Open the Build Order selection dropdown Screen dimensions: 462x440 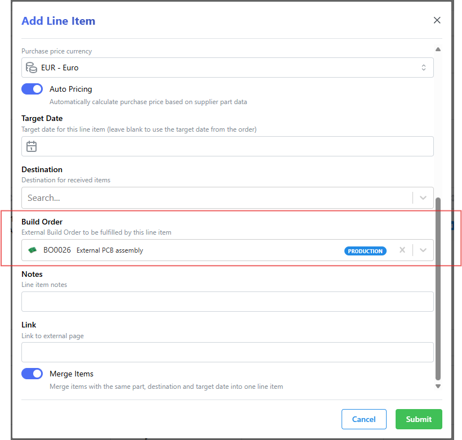pos(423,250)
